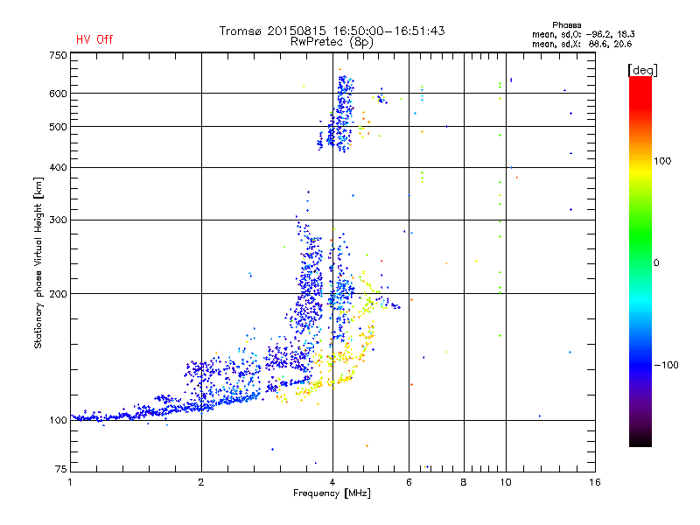Click the mean, sd,X value line
The image size is (700, 525).
pyautogui.click(x=582, y=44)
